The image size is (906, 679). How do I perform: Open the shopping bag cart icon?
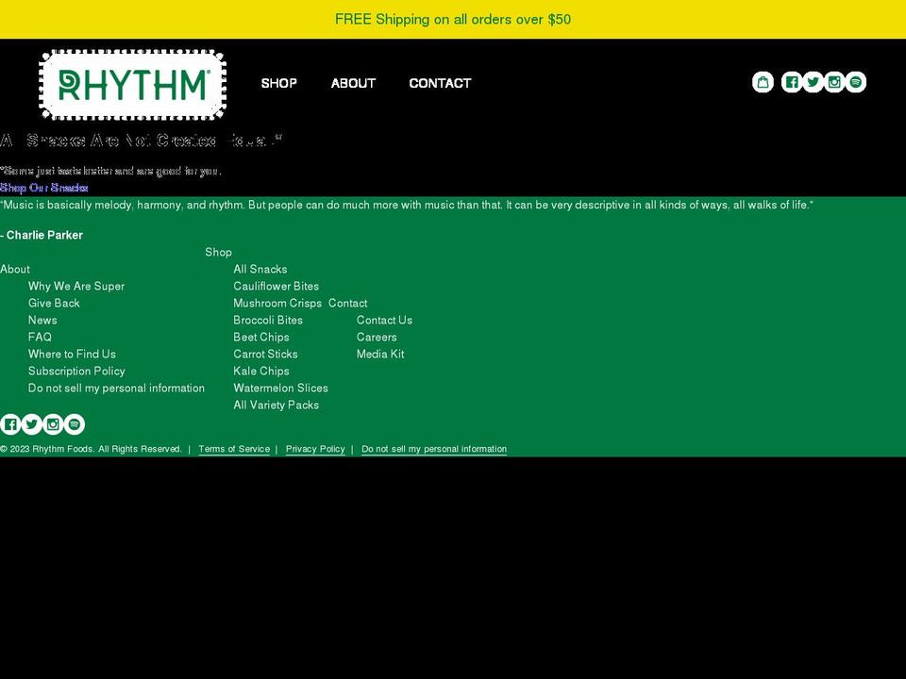pos(763,82)
